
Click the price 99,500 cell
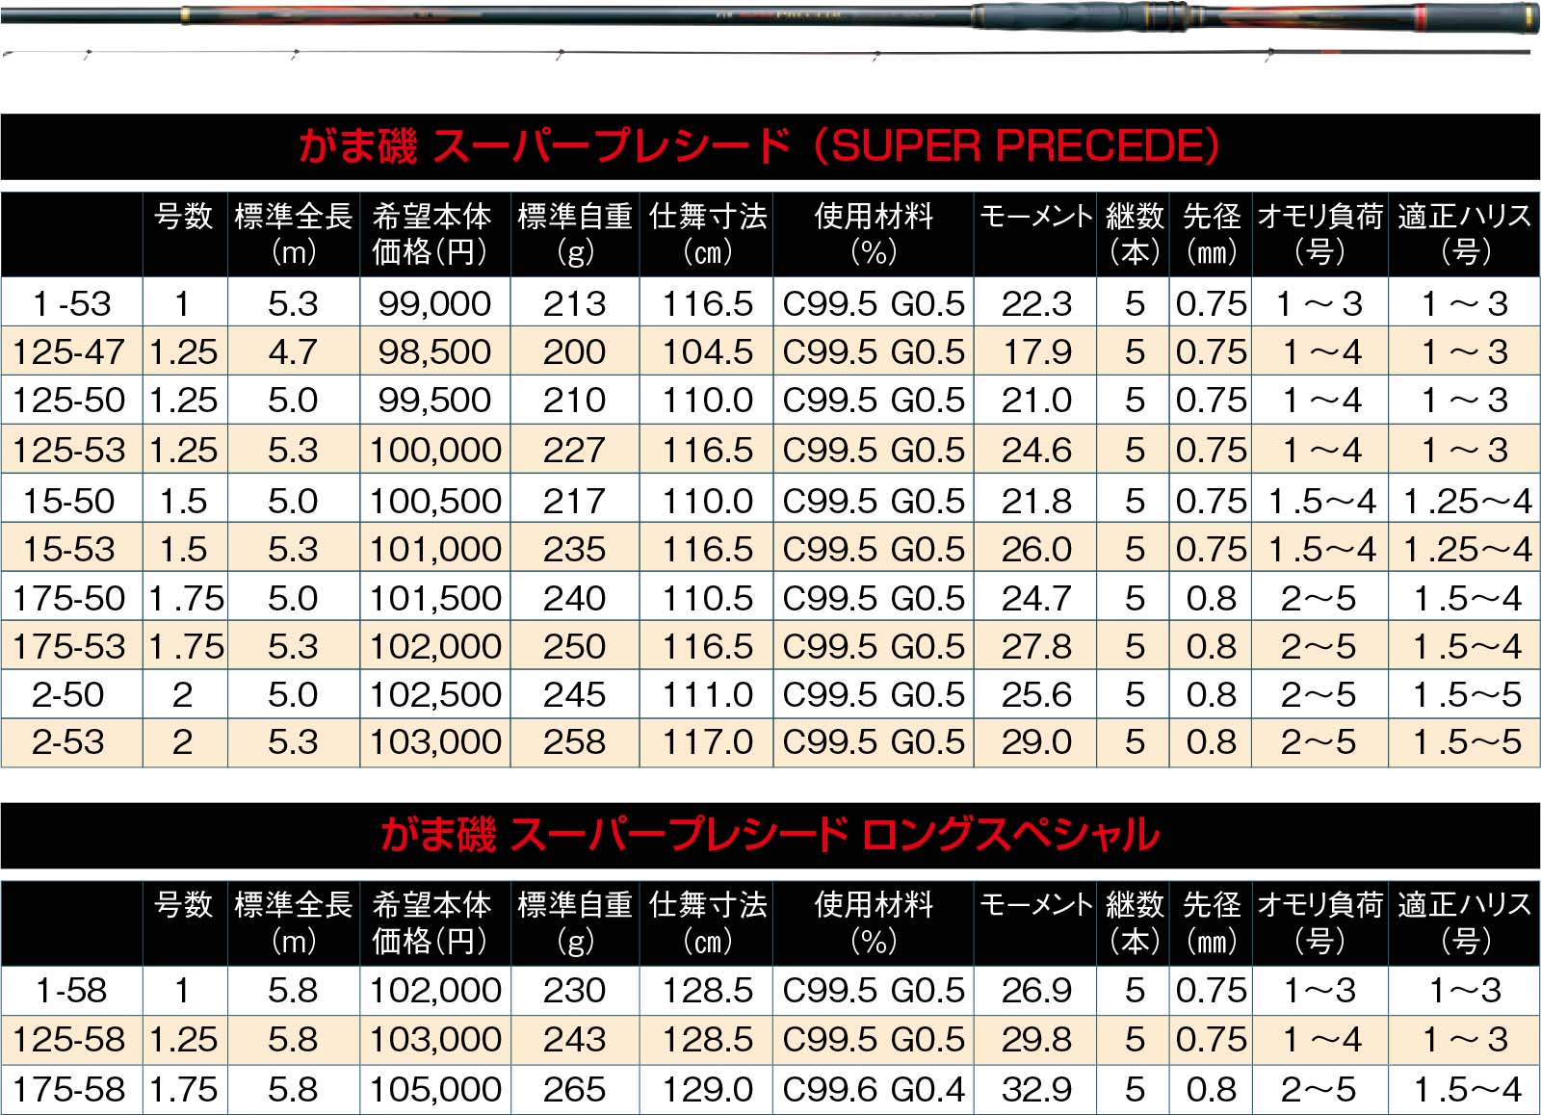coord(435,400)
